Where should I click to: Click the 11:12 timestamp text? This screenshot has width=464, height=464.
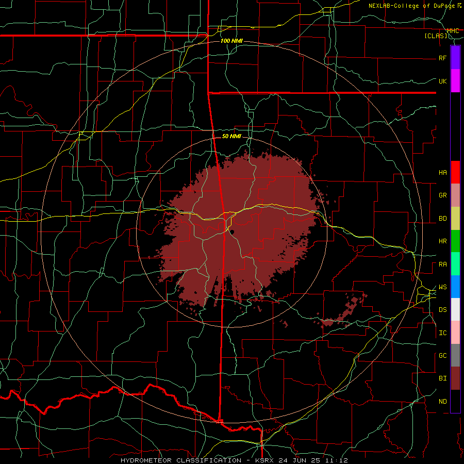pyautogui.click(x=336, y=460)
